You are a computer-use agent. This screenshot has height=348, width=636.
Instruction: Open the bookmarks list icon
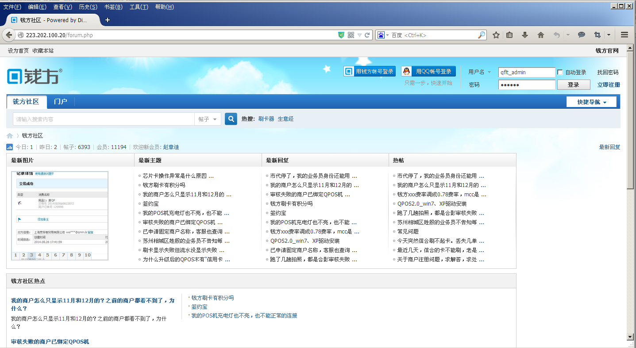[x=509, y=35]
